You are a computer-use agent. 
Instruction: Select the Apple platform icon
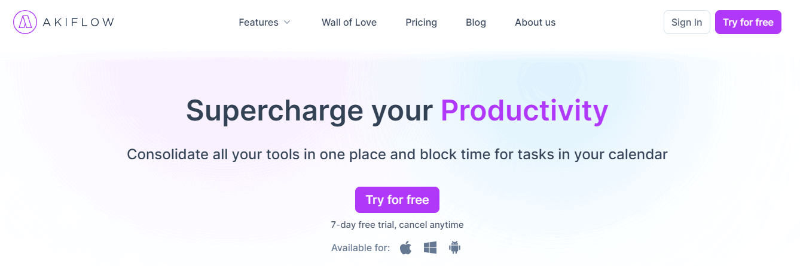click(x=406, y=248)
